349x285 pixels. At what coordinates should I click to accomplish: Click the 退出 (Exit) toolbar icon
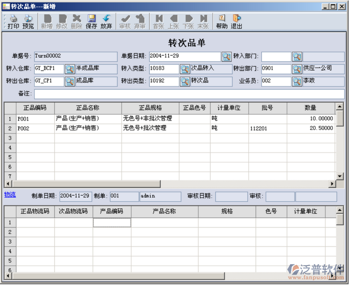tap(236, 21)
